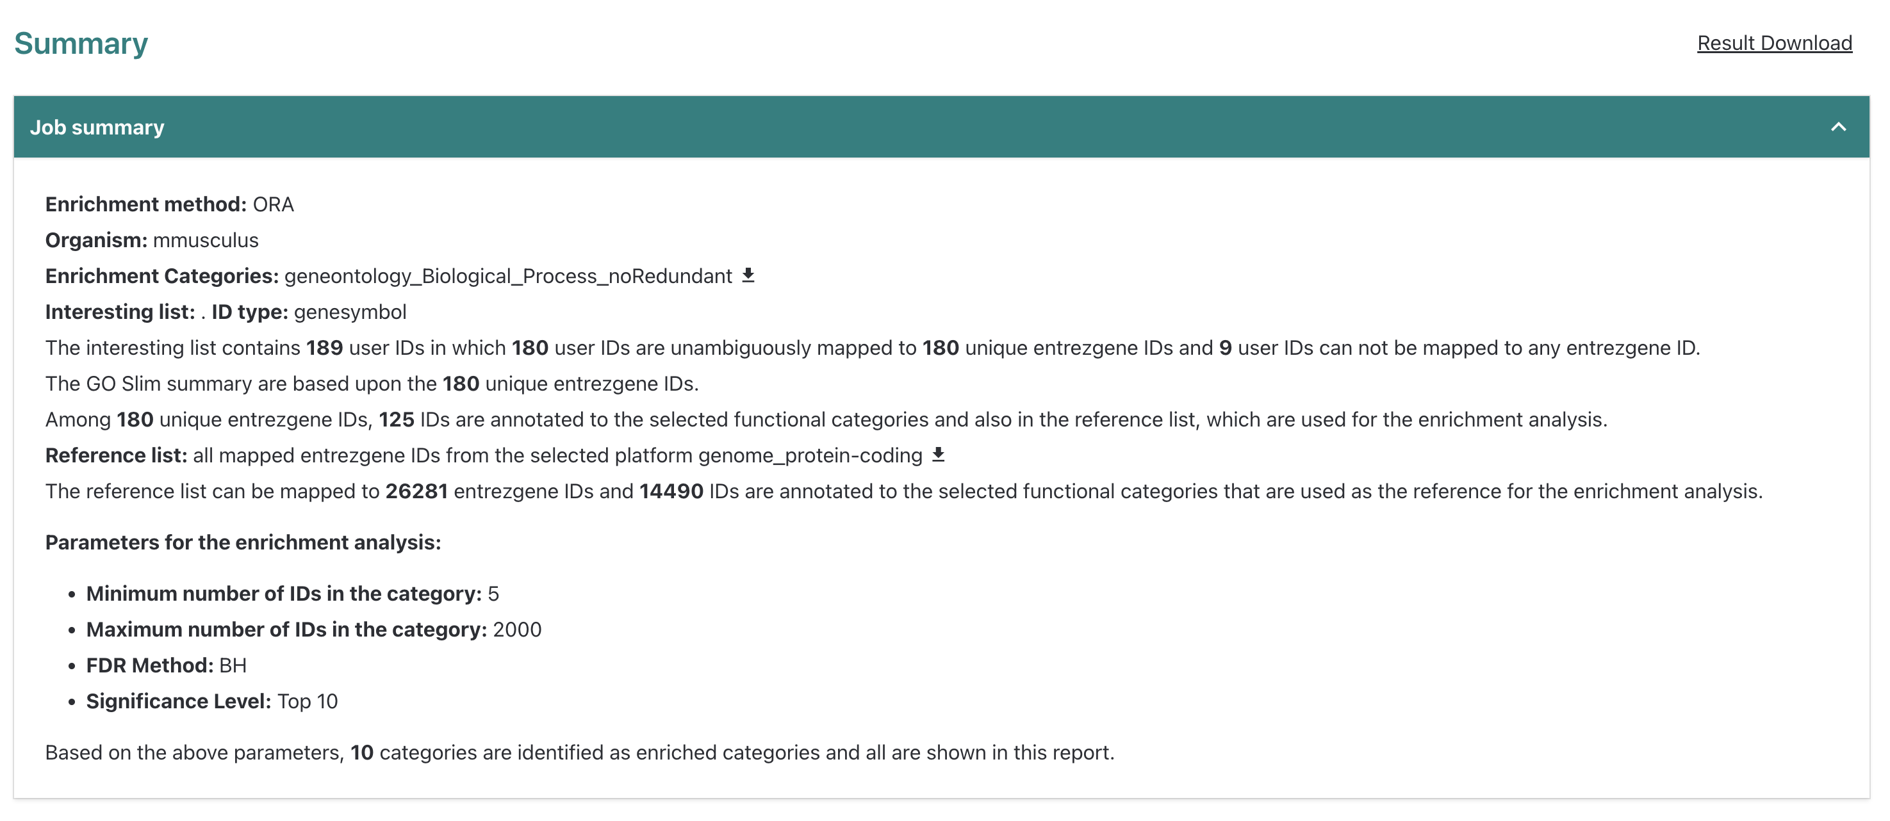Screen dimensions: 1890x821
Task: Click the ID type genesymbol value
Action: pyautogui.click(x=350, y=312)
